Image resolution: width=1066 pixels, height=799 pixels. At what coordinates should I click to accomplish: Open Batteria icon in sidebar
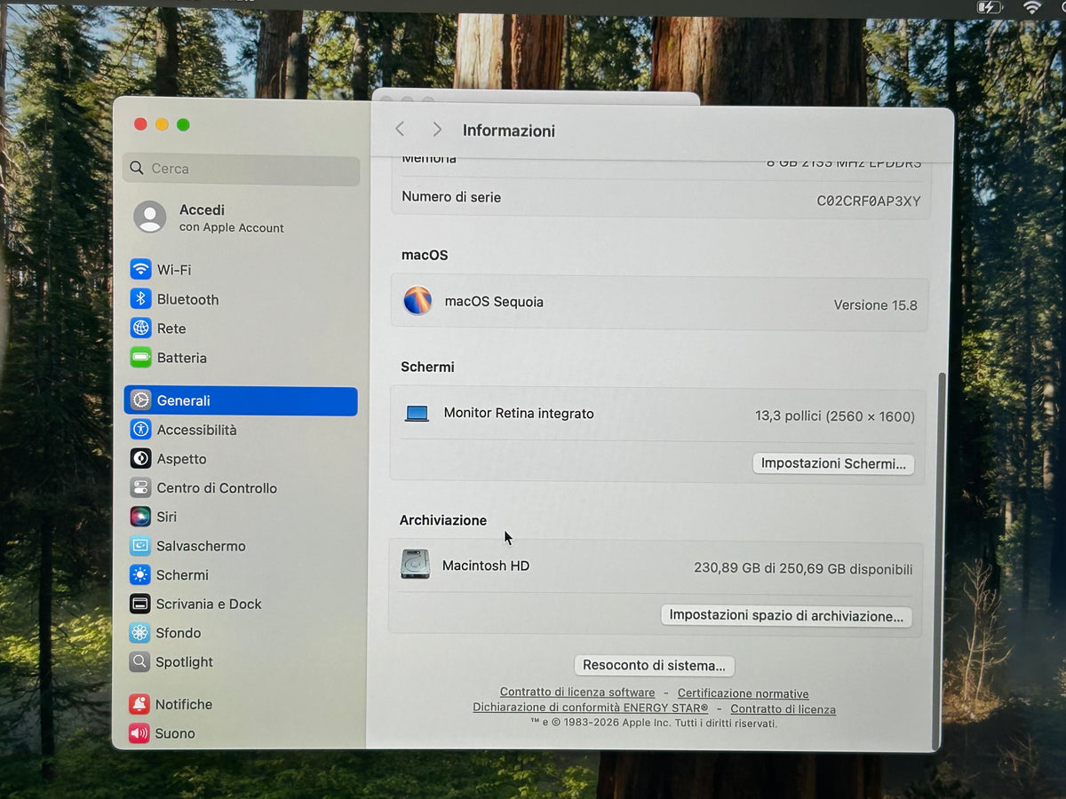click(x=140, y=358)
